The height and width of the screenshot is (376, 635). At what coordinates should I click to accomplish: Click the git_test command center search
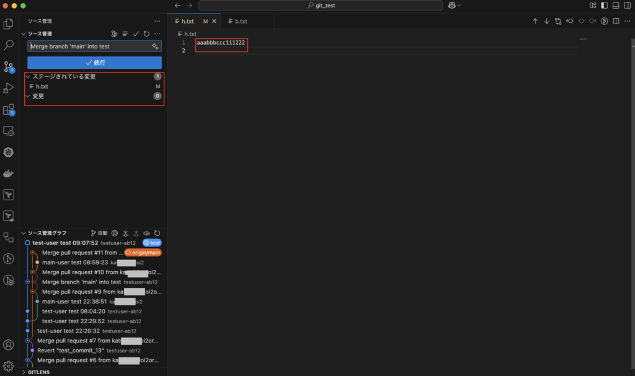321,5
